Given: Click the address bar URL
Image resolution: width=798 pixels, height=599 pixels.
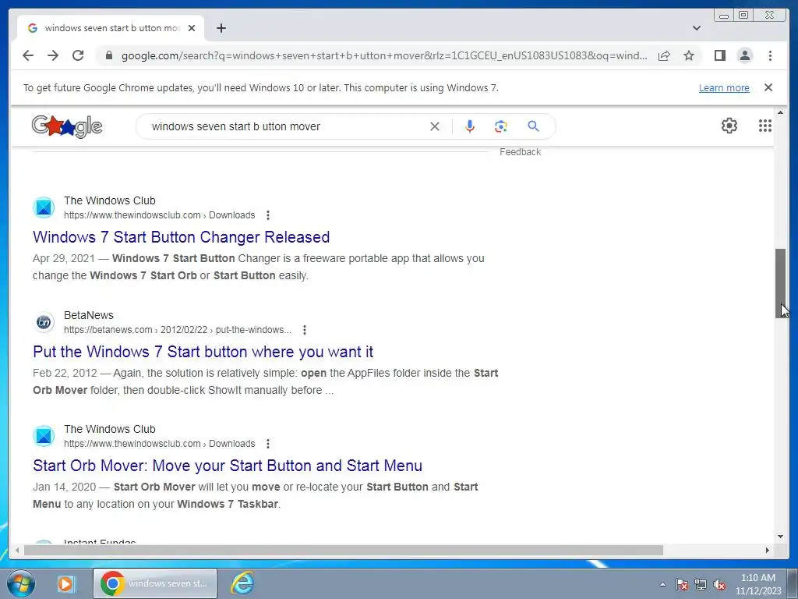Looking at the screenshot, I should click(384, 55).
